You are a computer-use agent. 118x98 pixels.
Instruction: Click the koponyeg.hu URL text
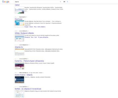[x=22, y=17]
